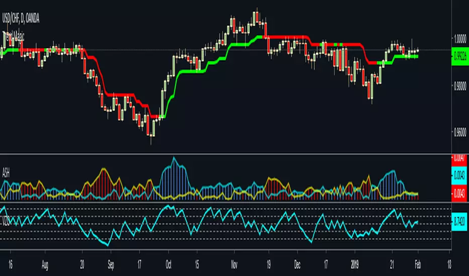Click the 16 date label on time axis

tap(11, 264)
